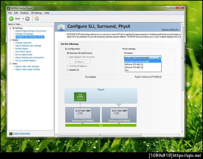Screen dimensions: 203x159
Task: Select the Acer G235H display box
Action: [80, 97]
